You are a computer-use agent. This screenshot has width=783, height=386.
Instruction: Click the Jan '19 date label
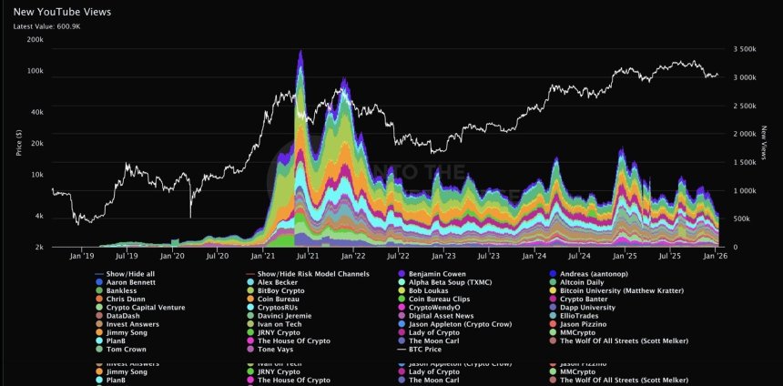pyautogui.click(x=82, y=256)
